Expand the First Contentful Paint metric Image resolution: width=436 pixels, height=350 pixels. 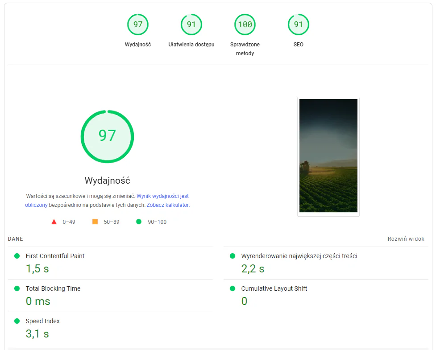tap(55, 256)
